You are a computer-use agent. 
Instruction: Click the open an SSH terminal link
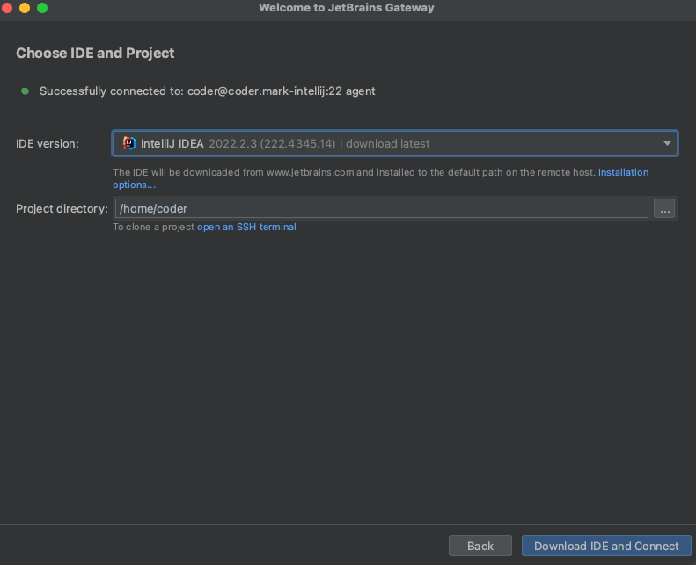point(246,227)
